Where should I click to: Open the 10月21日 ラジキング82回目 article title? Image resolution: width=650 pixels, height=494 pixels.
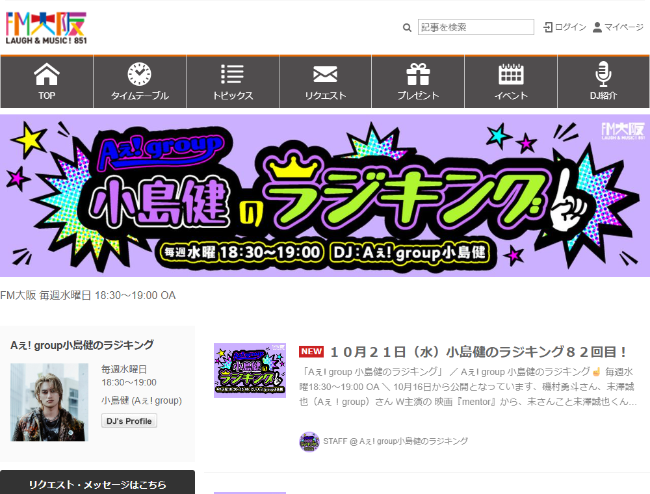click(x=478, y=352)
